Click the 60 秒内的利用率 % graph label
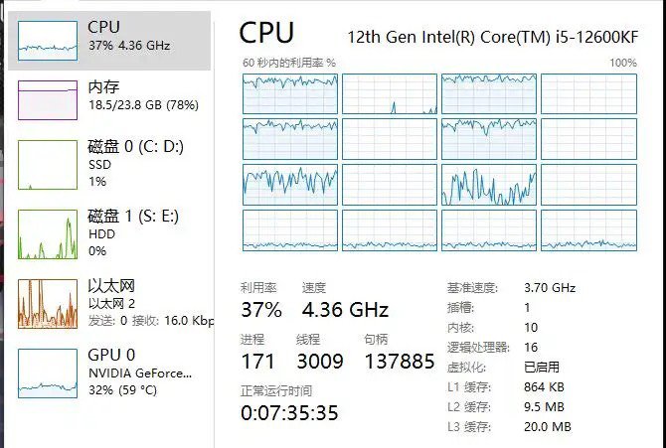 coord(289,63)
